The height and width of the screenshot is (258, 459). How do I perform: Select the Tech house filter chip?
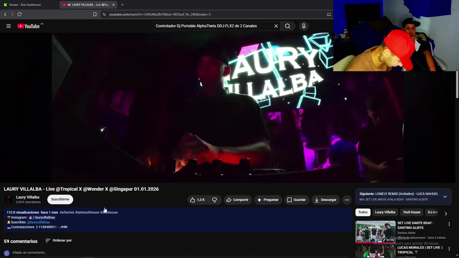[x=412, y=212]
